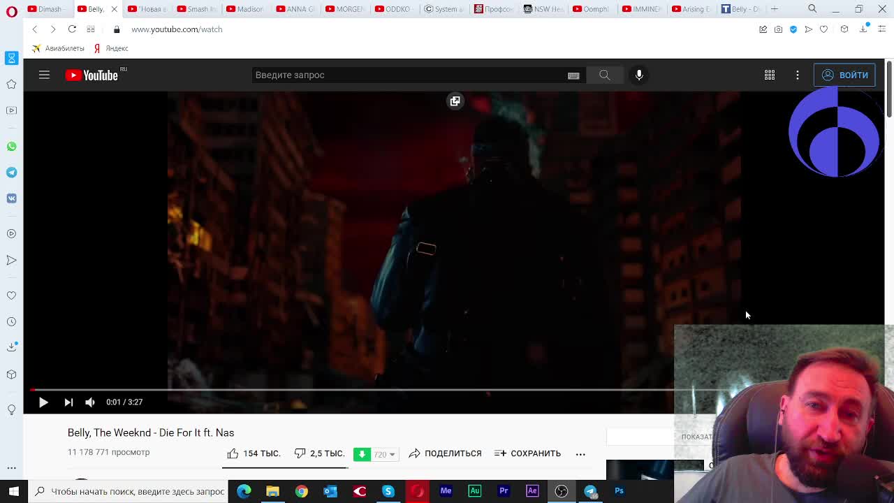Open WhatsApp in Opera sidebar

click(11, 147)
